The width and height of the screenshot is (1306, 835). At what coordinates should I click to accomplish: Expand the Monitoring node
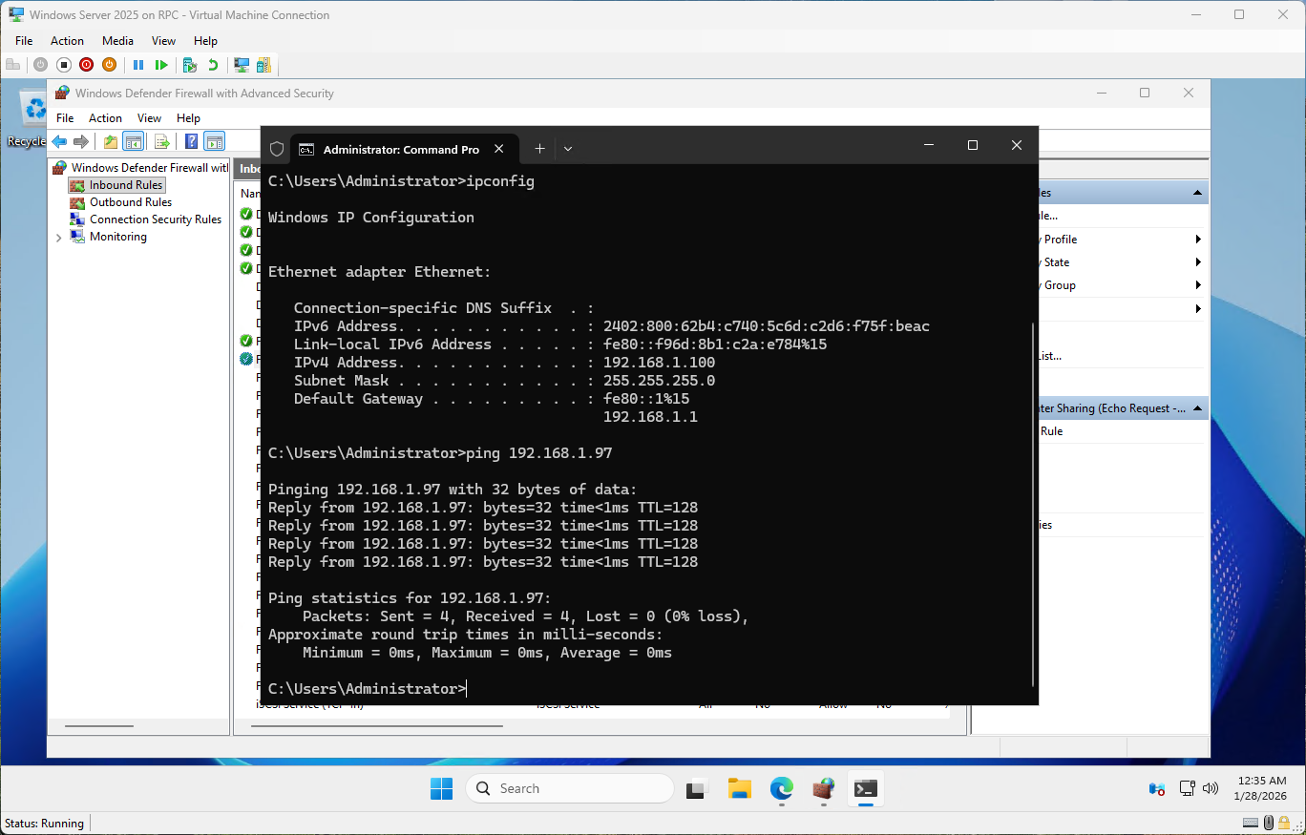click(x=59, y=236)
